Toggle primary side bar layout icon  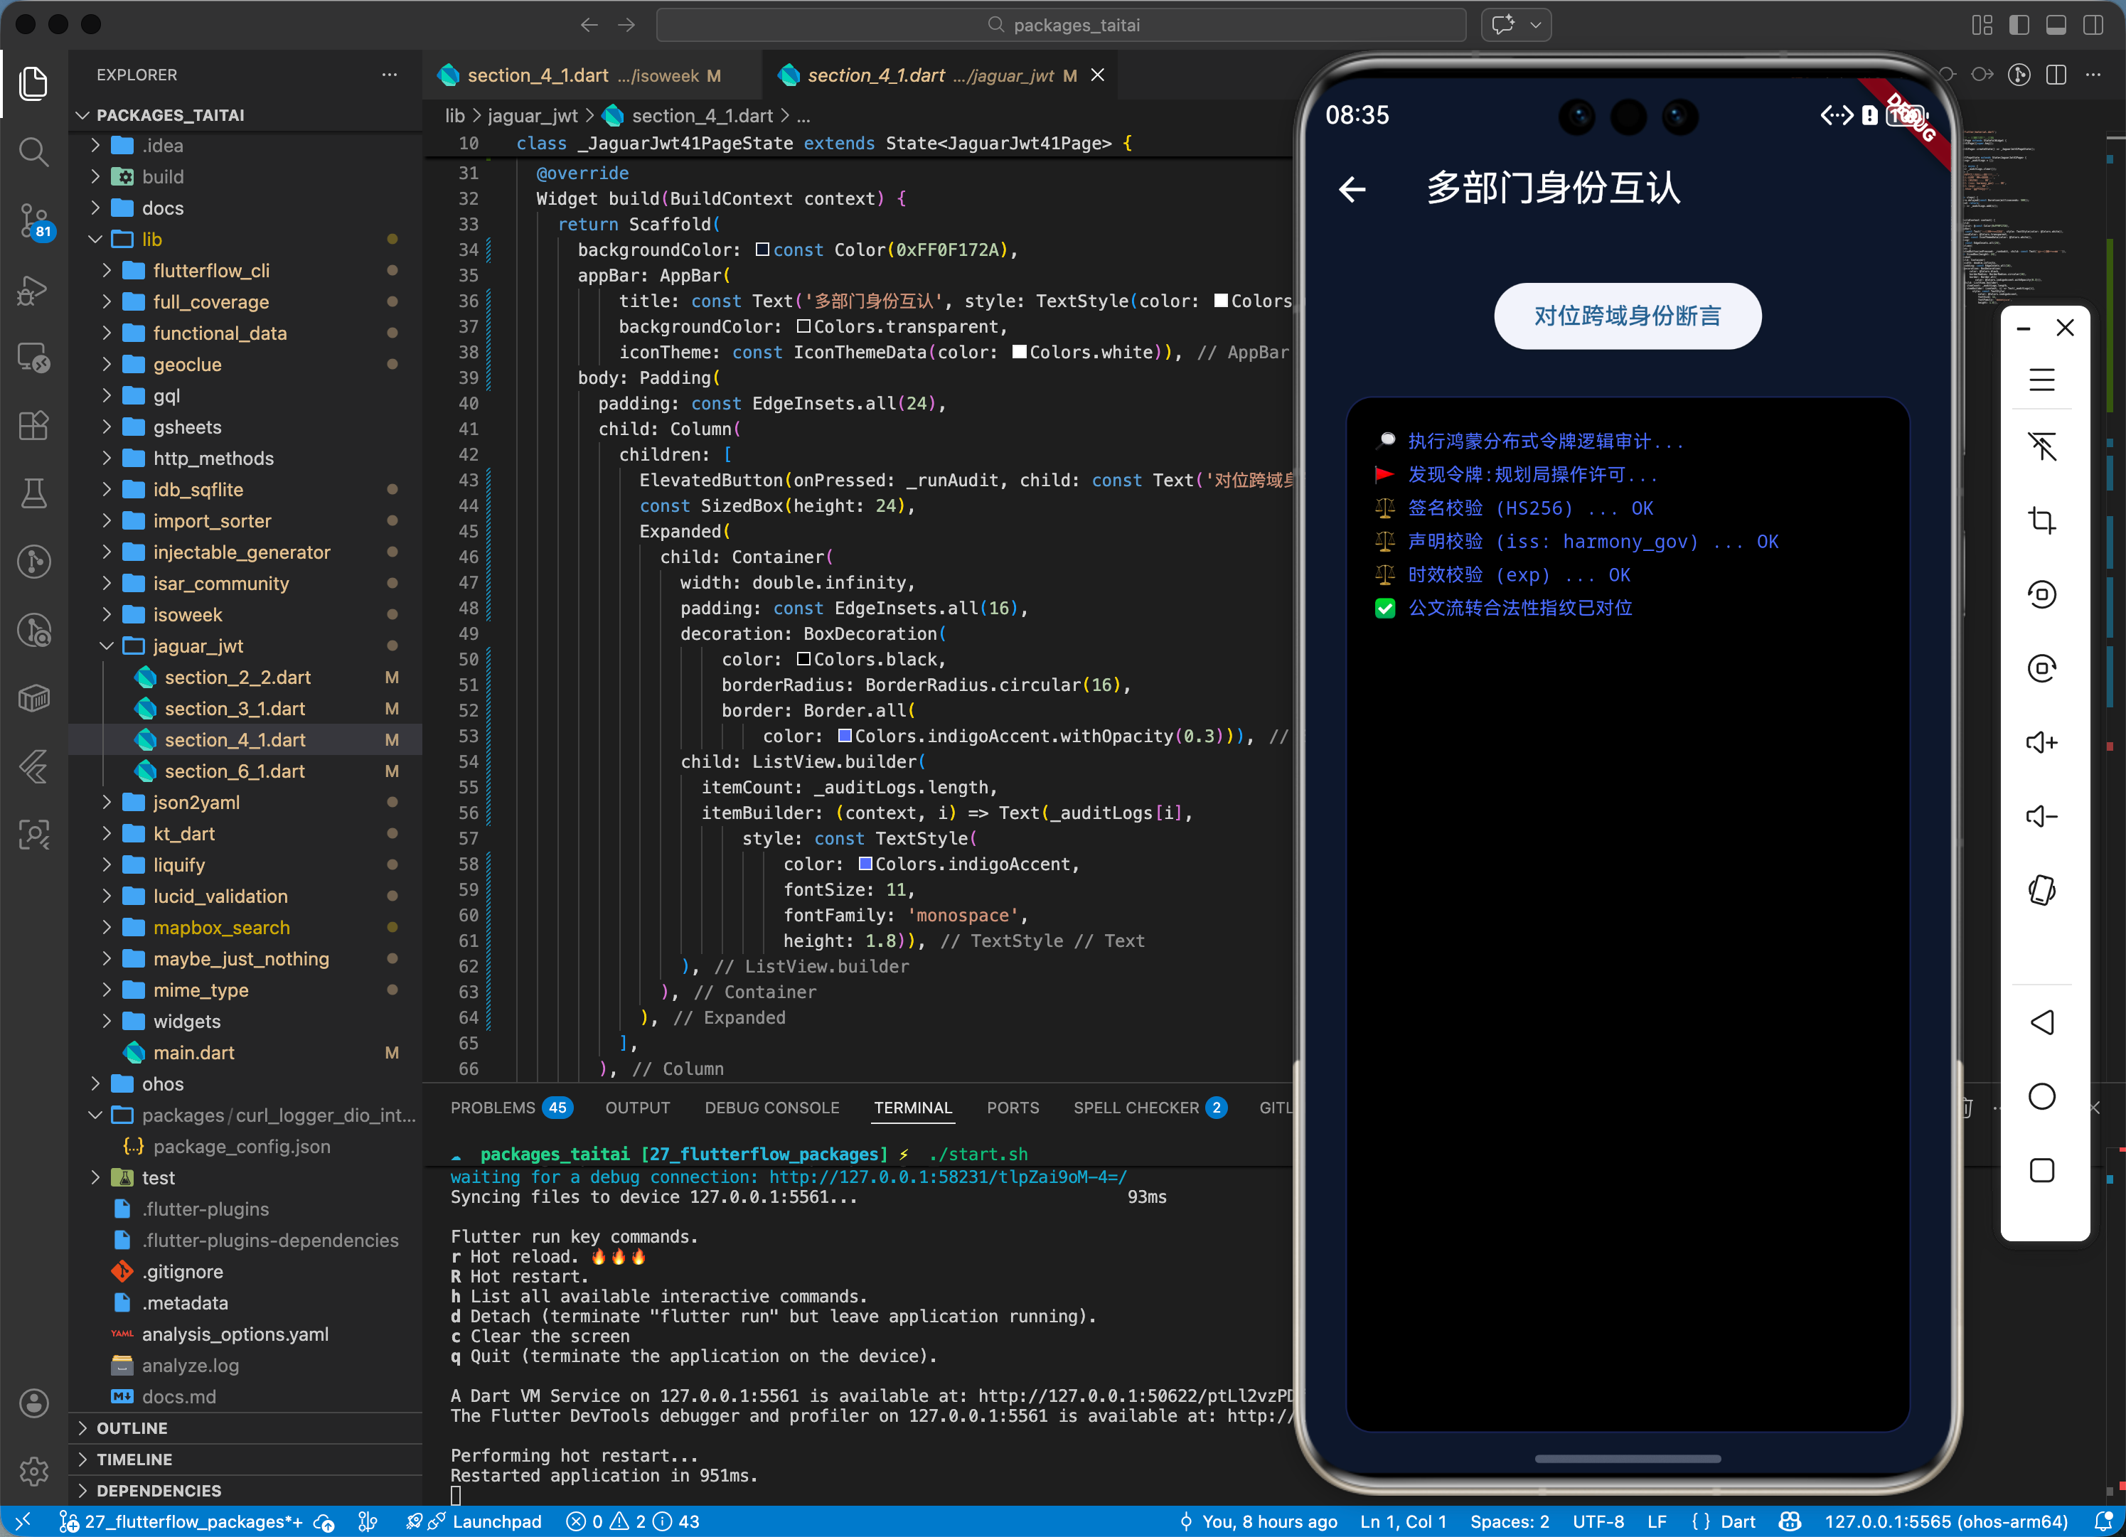pos(2019,26)
